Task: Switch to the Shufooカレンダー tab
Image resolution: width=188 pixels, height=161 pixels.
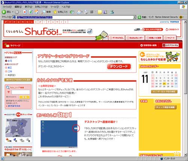Action: pyautogui.click(x=135, y=38)
